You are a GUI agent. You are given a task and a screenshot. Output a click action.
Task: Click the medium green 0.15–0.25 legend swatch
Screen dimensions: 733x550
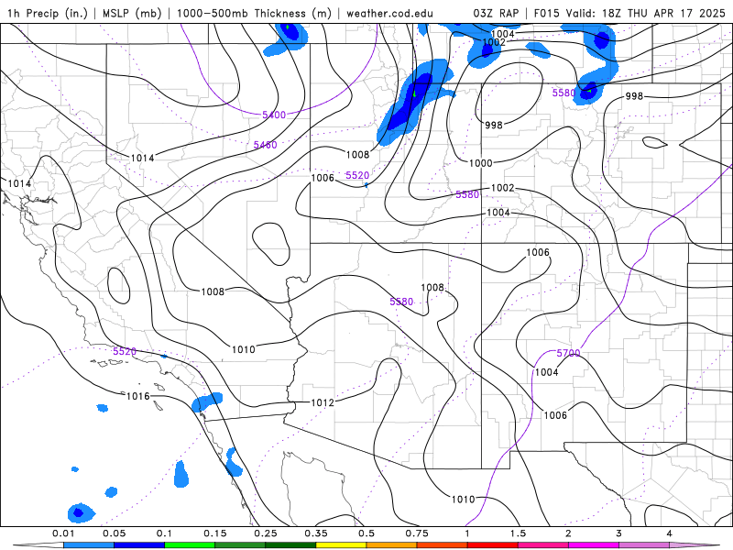coord(240,545)
